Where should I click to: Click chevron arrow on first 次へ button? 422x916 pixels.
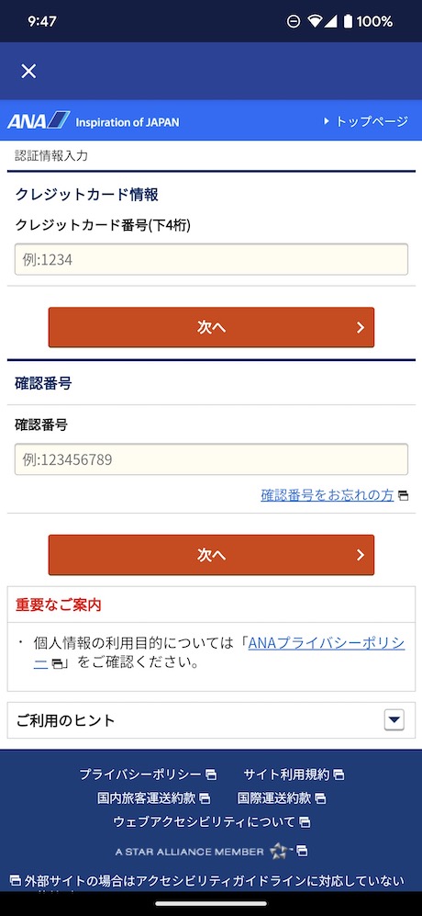click(361, 327)
